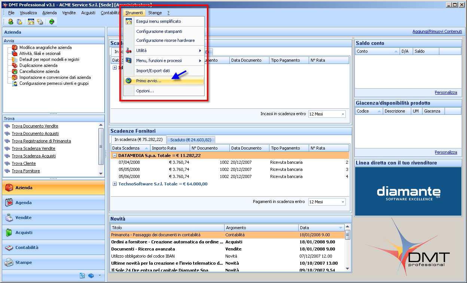Sort by Codice column in Giacenza panel
This screenshot has width=467, height=283.
(369, 111)
